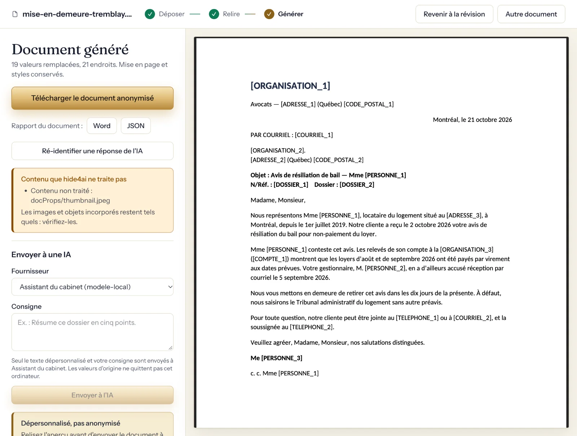Click Revenir à la révision button
This screenshot has width=577, height=436.
[x=454, y=14]
